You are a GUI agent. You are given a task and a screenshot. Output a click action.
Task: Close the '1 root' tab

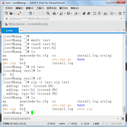16,30
